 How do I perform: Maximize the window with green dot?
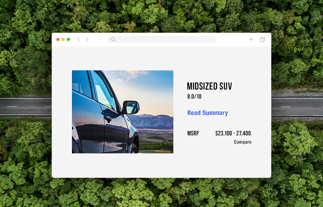[68, 39]
